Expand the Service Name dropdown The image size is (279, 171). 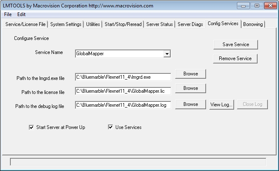[166, 54]
